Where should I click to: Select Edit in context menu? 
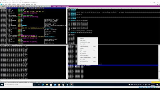[88, 50]
